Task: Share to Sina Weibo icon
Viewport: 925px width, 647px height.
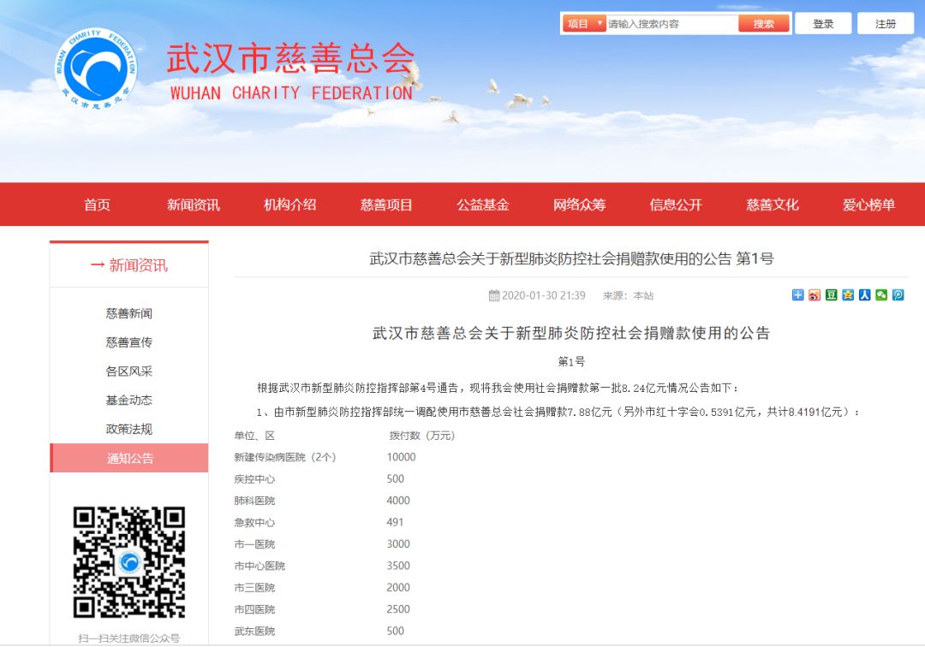Action: click(x=815, y=294)
